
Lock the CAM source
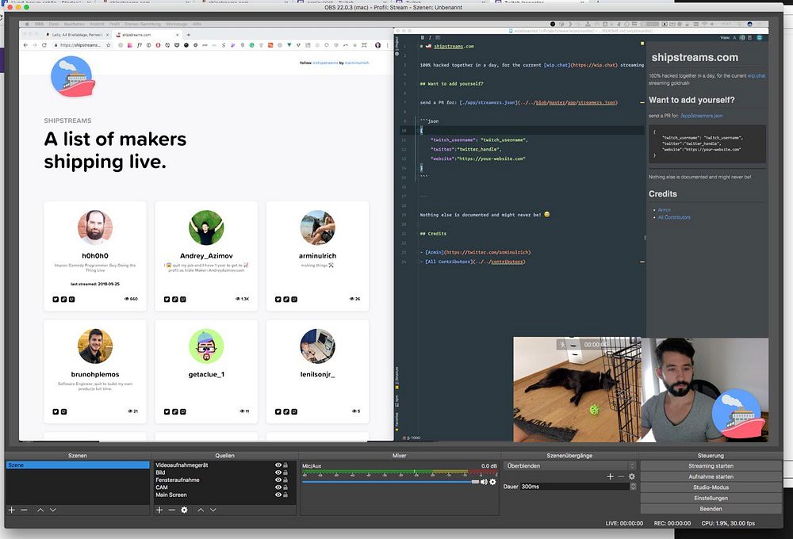(x=285, y=487)
